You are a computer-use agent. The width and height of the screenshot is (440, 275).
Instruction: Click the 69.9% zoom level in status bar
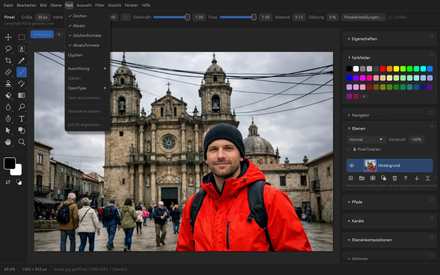click(10, 269)
